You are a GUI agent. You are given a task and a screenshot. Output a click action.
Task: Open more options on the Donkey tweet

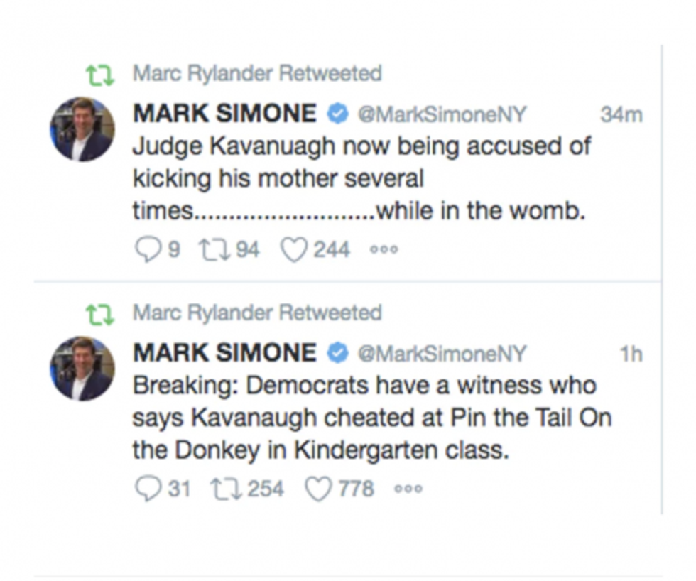[x=408, y=489]
